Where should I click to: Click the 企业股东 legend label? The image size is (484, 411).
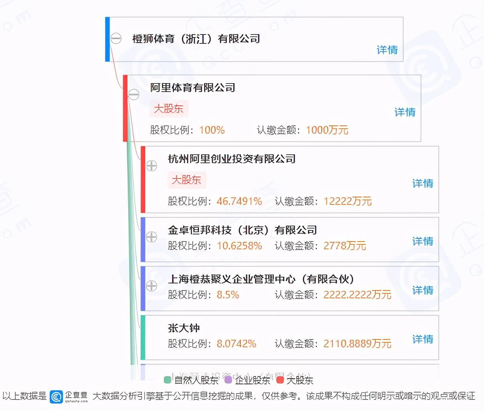[x=252, y=380]
